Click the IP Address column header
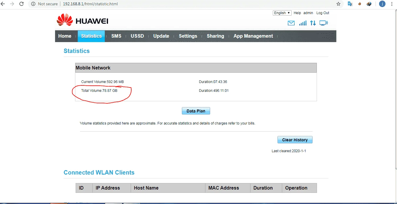Viewport: 397px width, 204px height. click(112, 188)
